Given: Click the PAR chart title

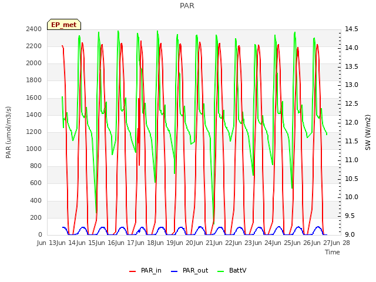Looking at the screenshot, I should [x=187, y=6].
